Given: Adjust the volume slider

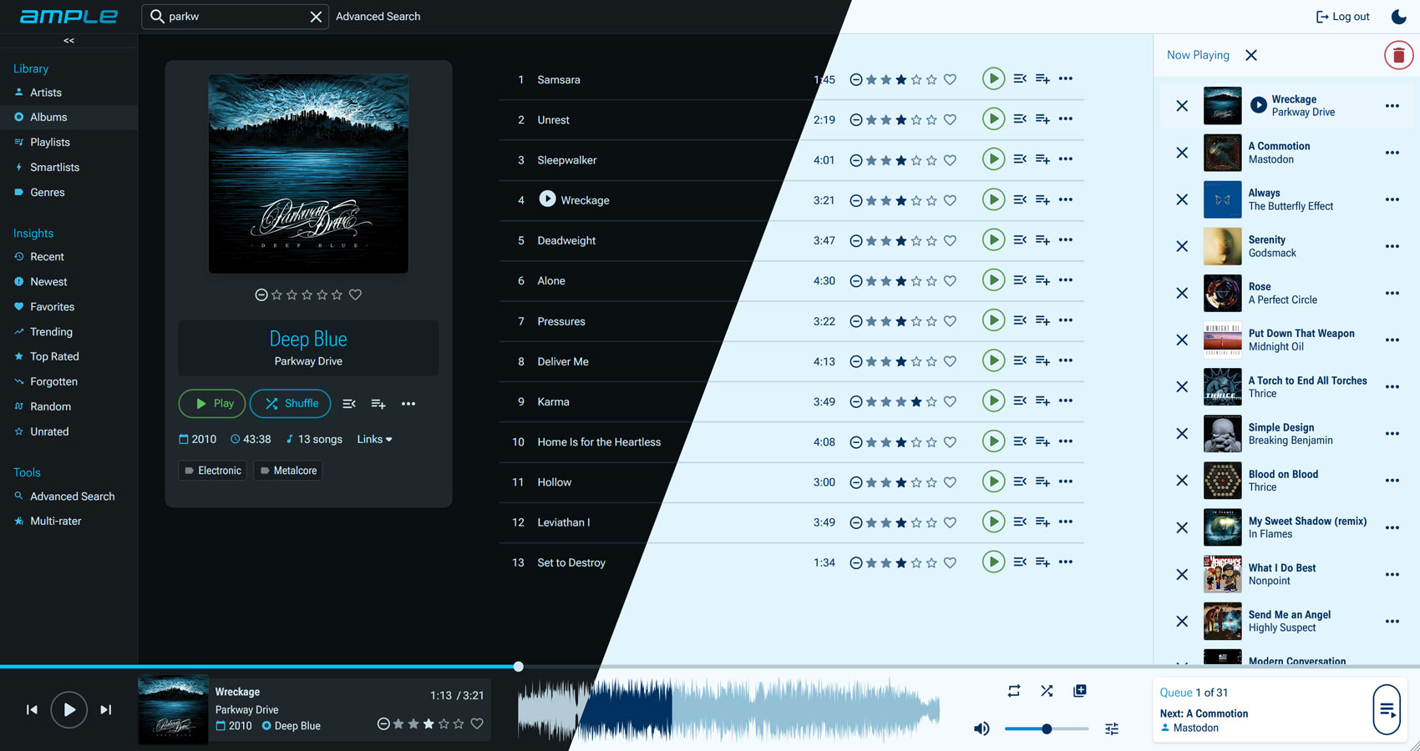Looking at the screenshot, I should [1047, 728].
